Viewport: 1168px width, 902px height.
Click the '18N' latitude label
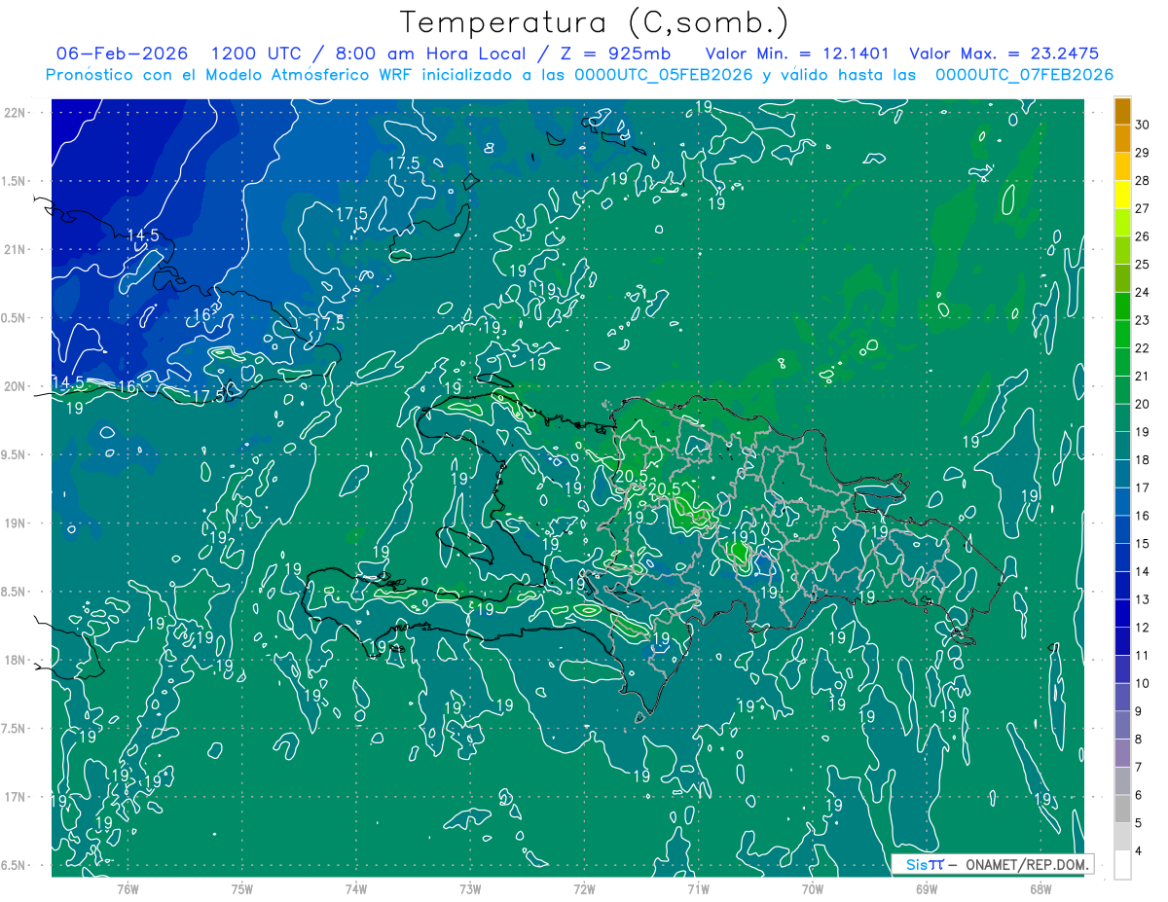coord(15,661)
